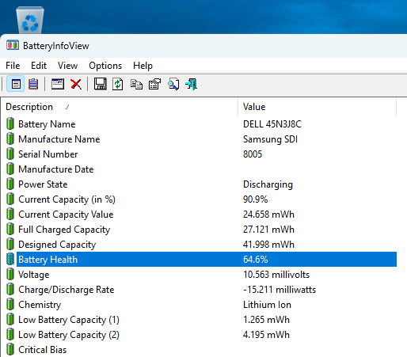Select the 41.998 mWh designed capacity value
Image resolution: width=407 pixels, height=357 pixels.
[268, 245]
